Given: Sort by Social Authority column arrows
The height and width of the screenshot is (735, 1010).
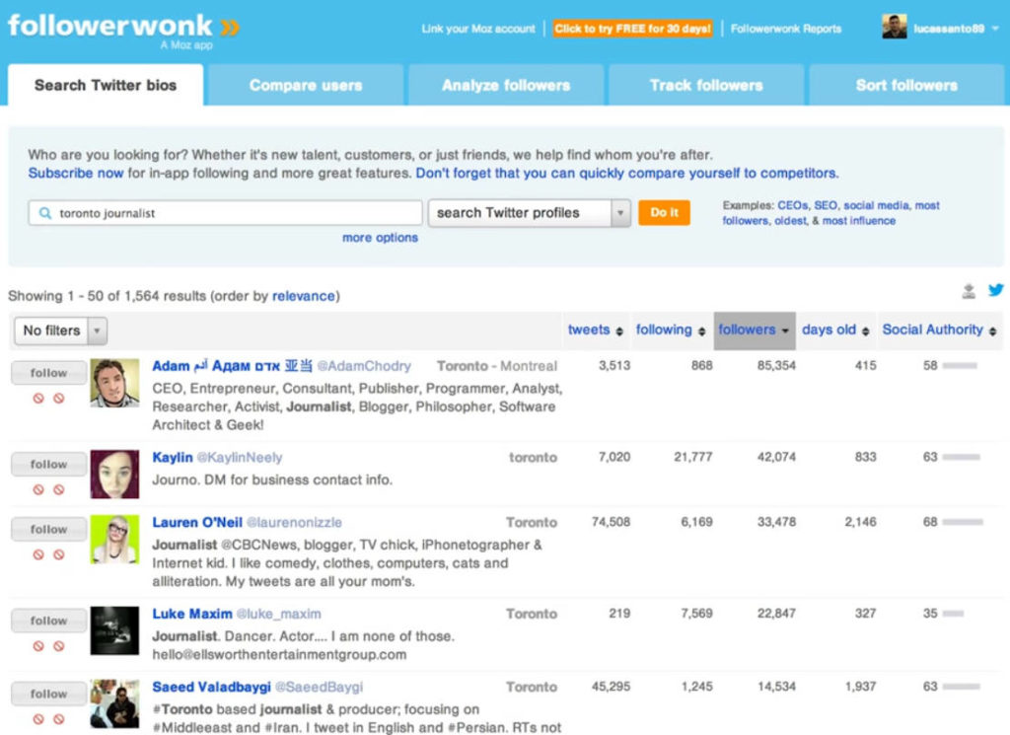Looking at the screenshot, I should point(992,331).
